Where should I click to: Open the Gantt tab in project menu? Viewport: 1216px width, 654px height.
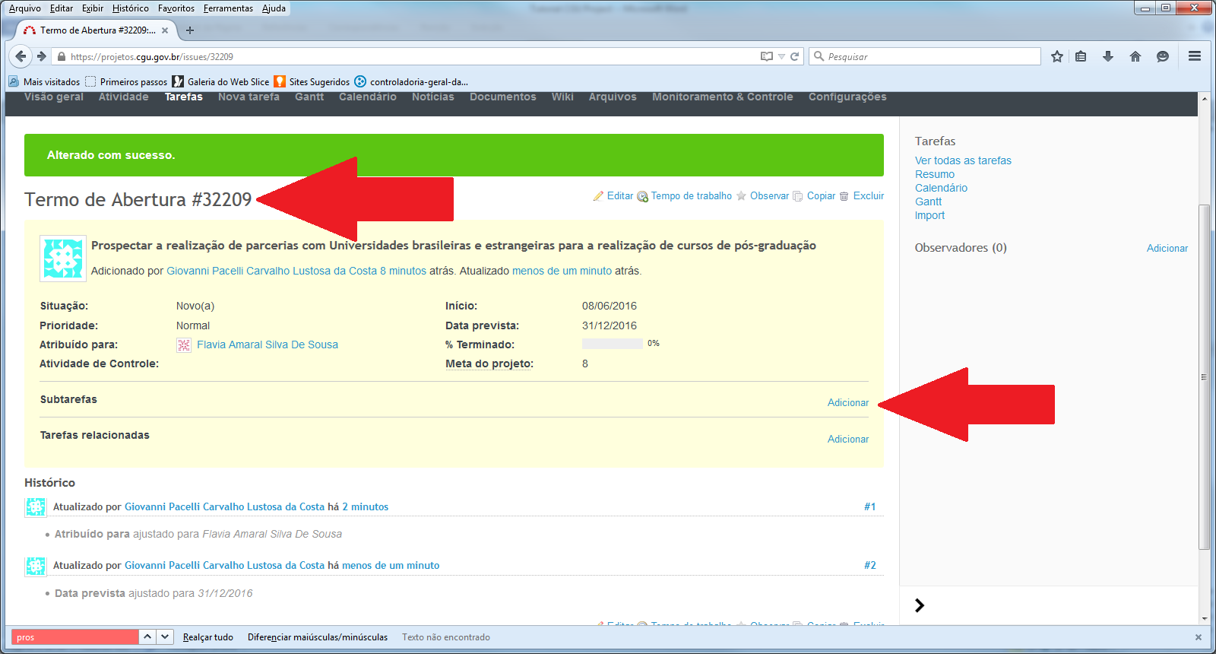tap(309, 97)
